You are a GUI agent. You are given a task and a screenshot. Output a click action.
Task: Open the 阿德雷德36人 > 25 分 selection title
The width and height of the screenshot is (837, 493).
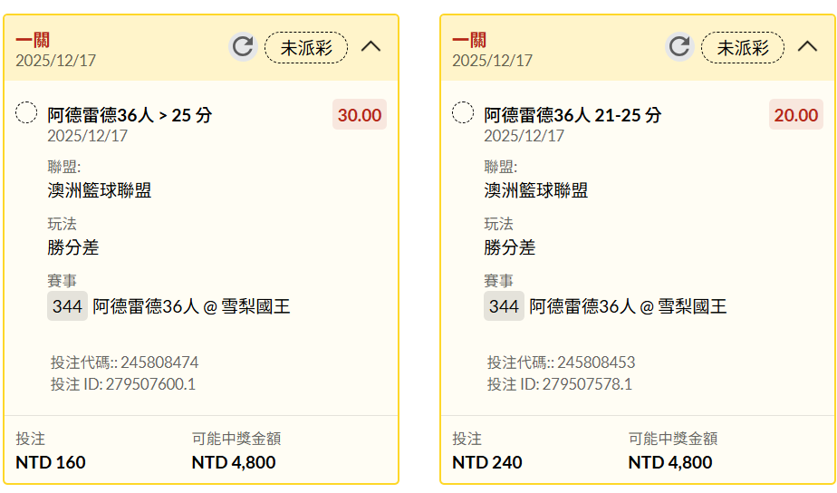coord(130,115)
